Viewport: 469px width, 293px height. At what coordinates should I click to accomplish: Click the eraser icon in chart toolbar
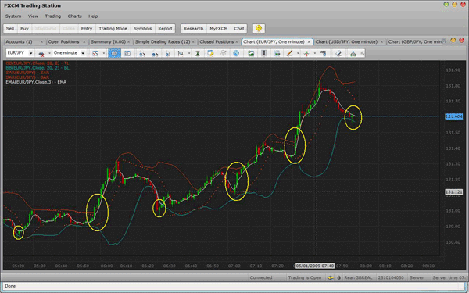pos(338,53)
